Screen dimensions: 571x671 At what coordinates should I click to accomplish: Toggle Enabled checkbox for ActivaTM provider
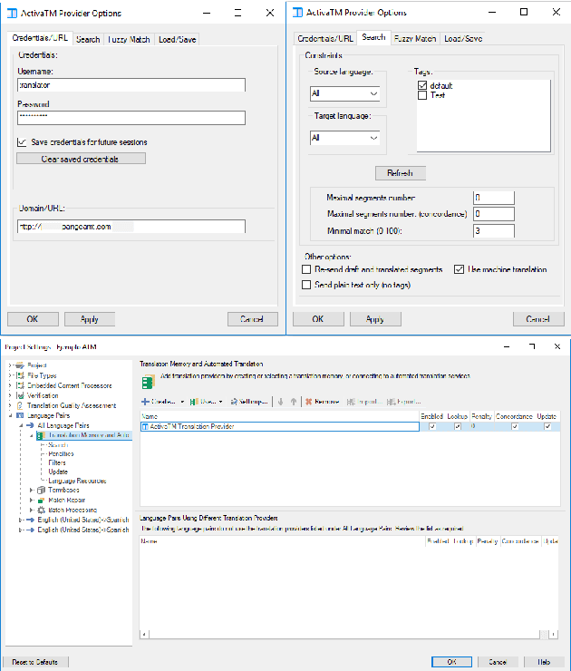coord(432,426)
